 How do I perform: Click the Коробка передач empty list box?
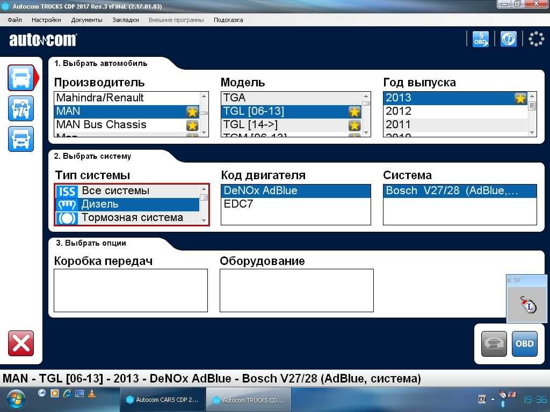point(131,290)
